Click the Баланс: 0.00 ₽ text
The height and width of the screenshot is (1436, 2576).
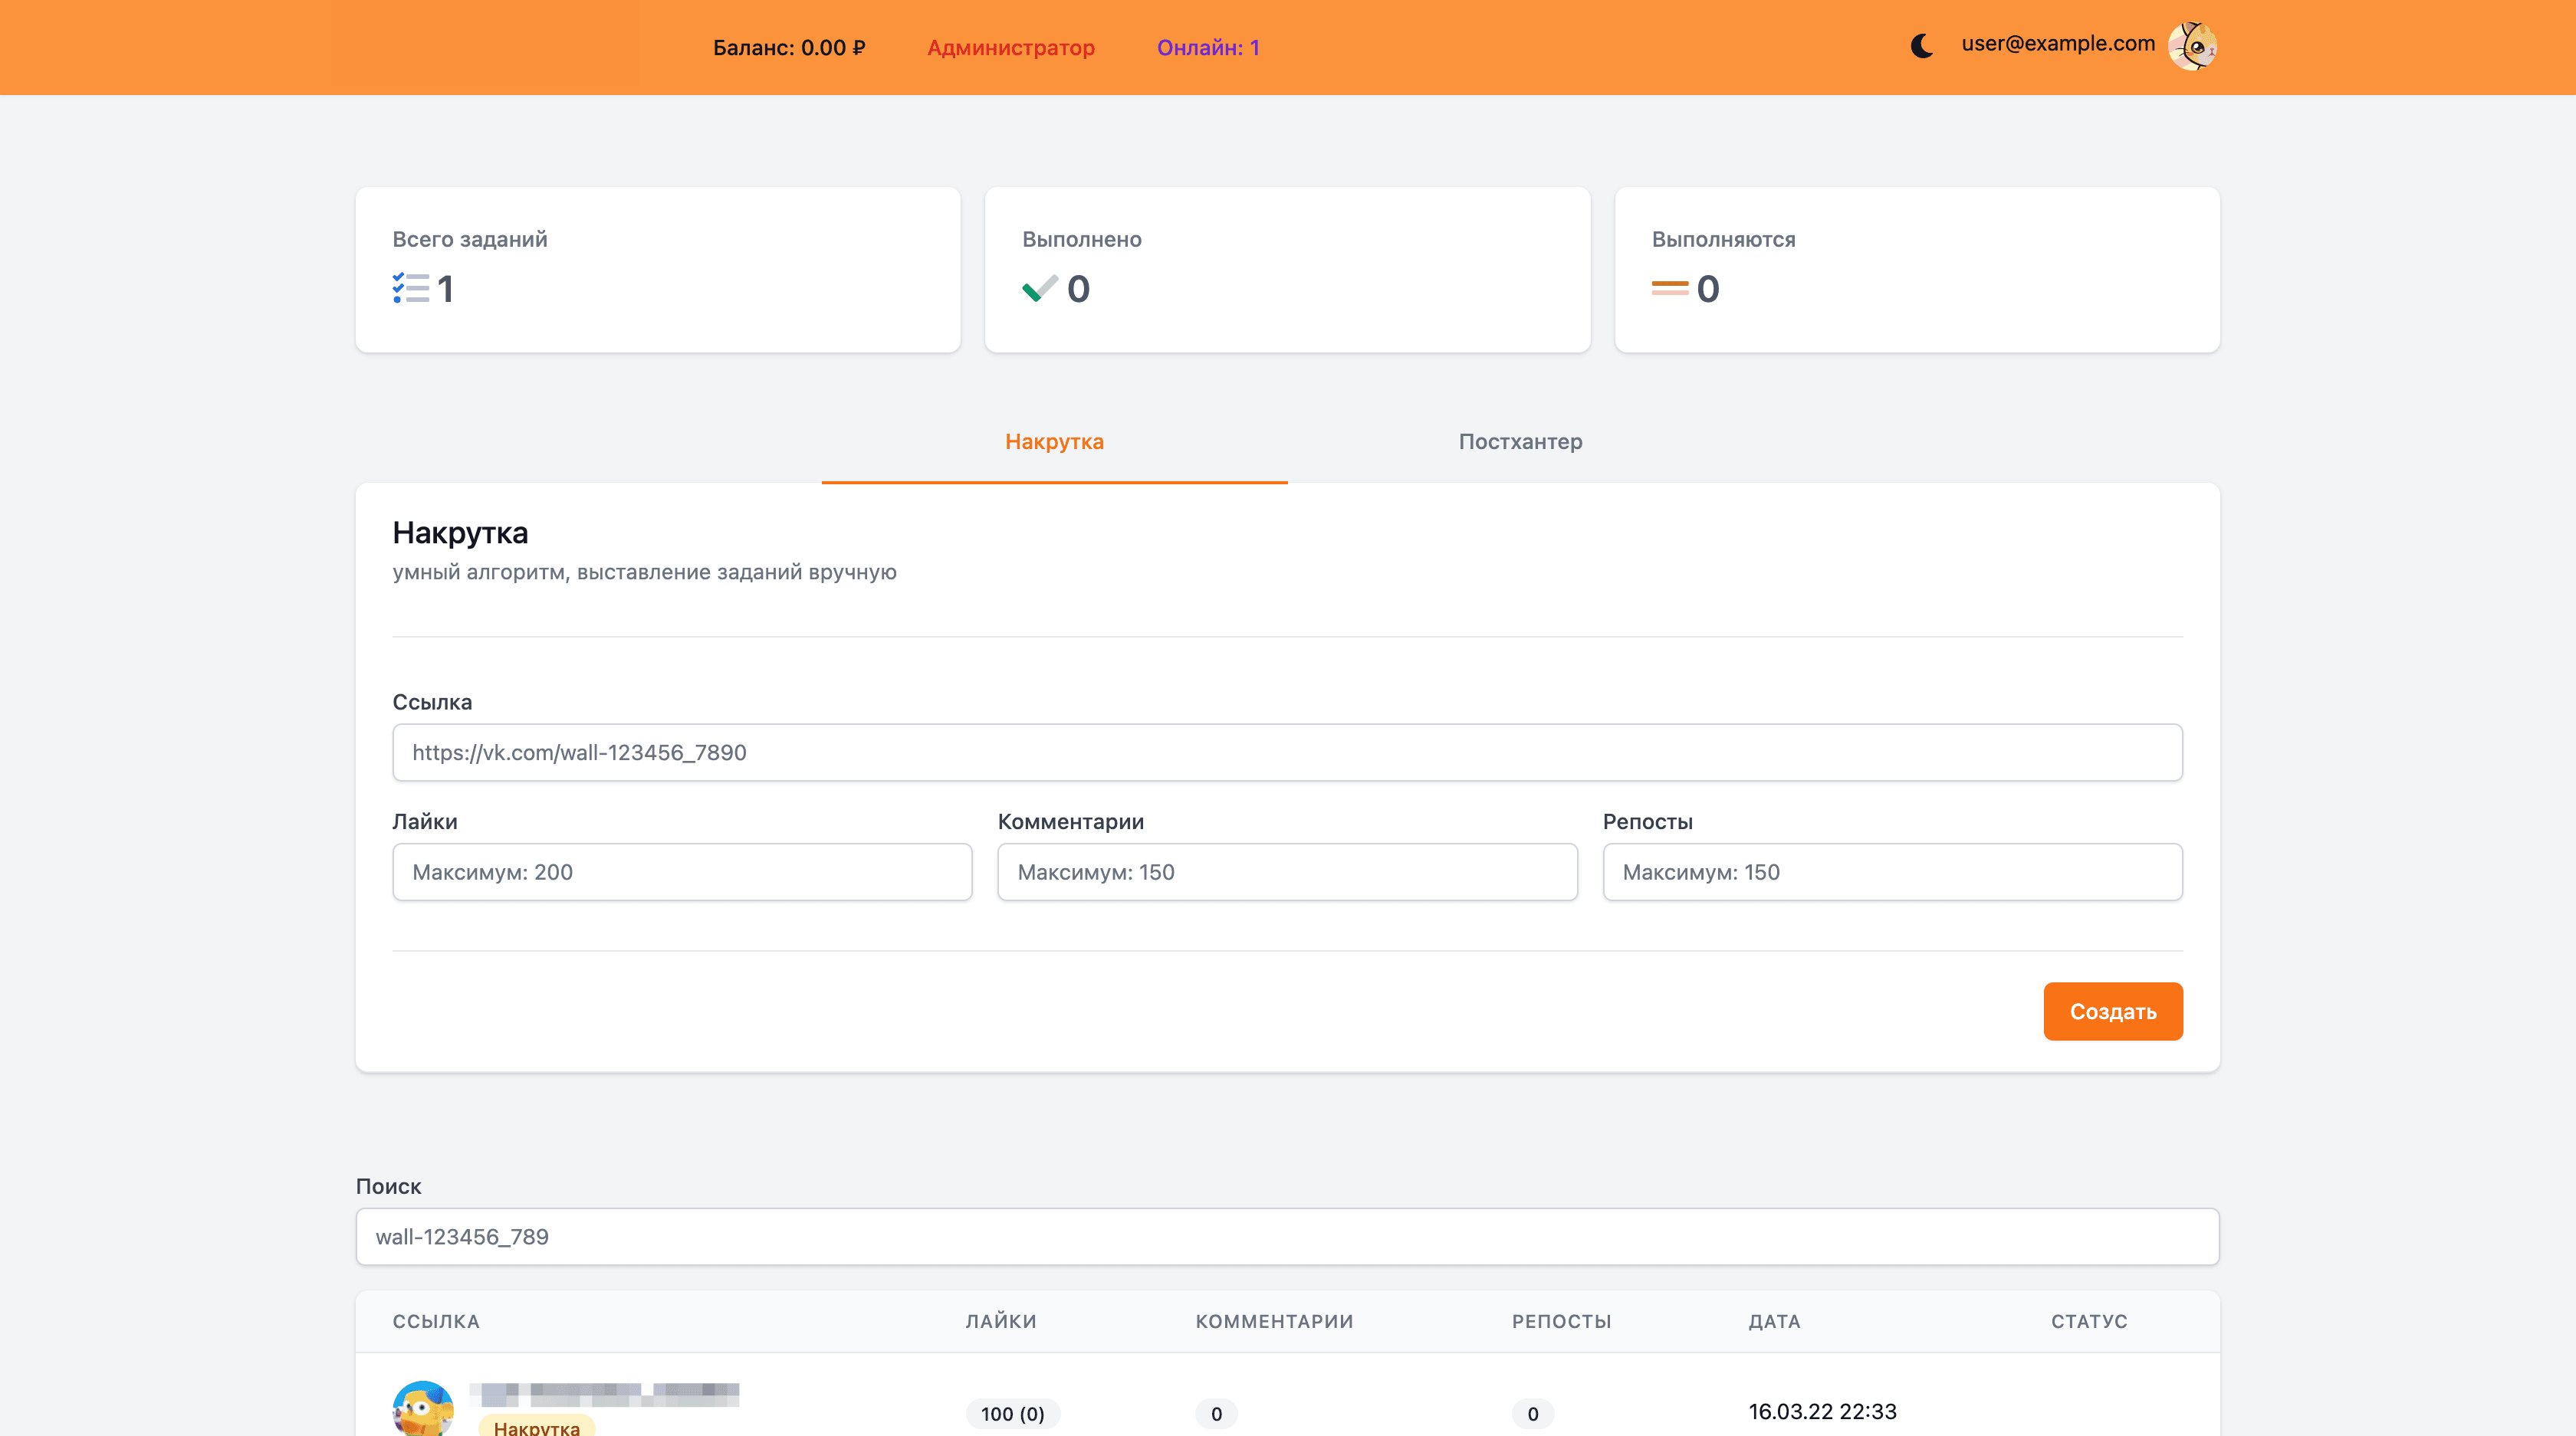tap(789, 48)
